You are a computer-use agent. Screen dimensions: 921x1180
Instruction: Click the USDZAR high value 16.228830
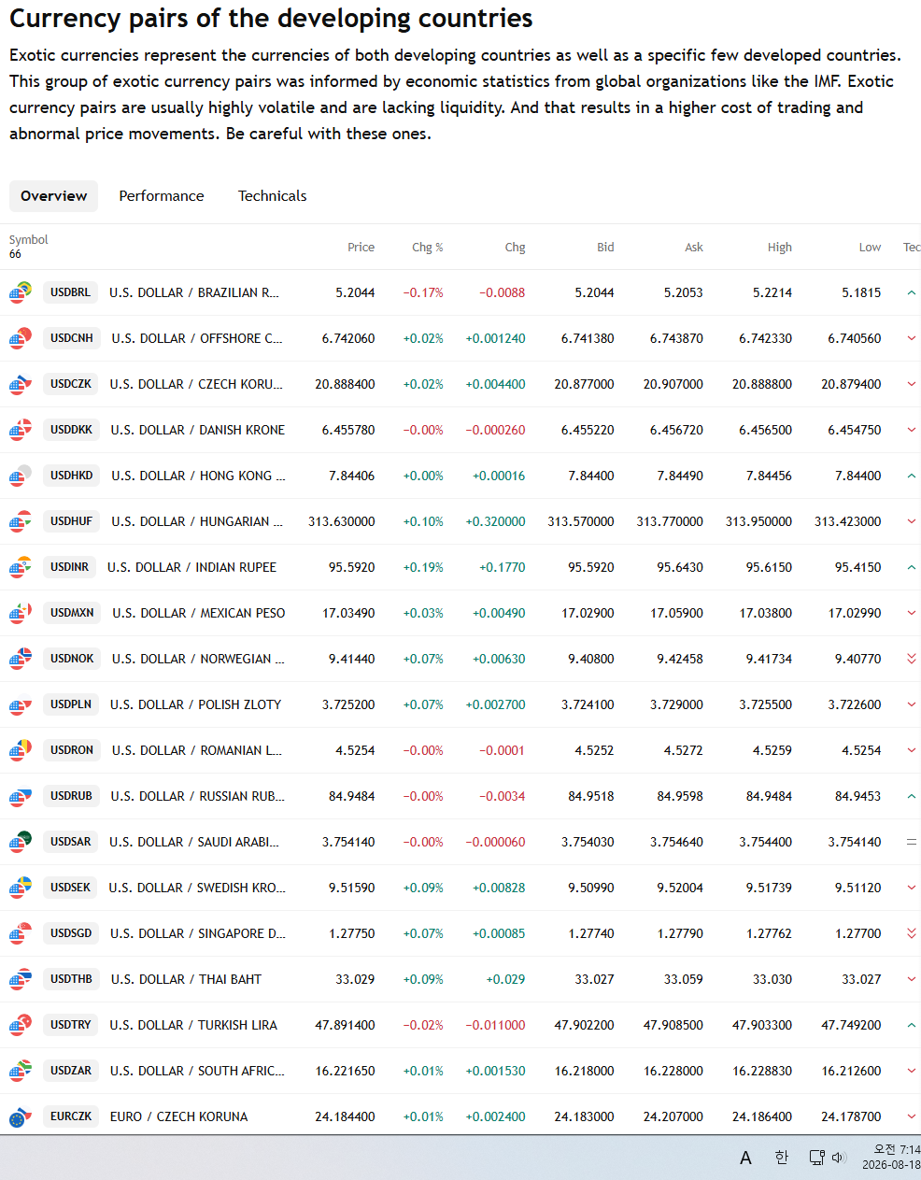[762, 1071]
